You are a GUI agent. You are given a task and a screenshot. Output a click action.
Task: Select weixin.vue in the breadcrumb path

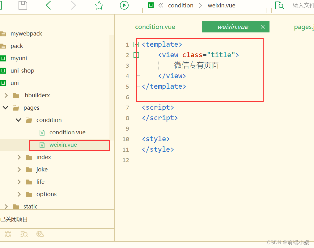[x=222, y=5]
